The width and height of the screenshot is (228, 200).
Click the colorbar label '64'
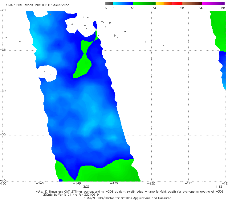201,8
